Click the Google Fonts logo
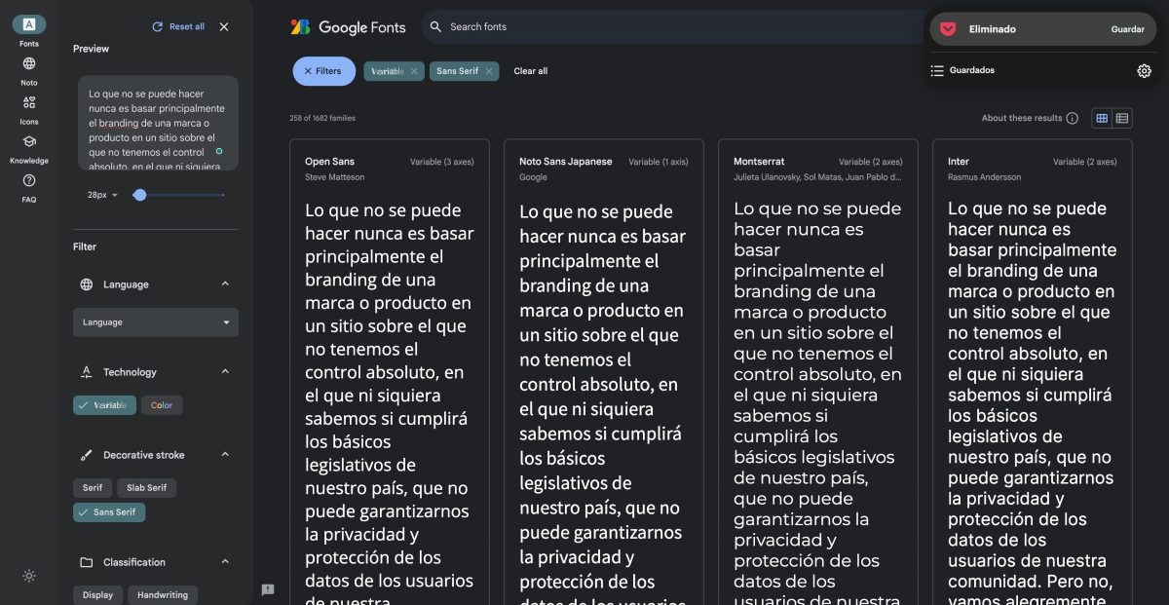 pos(348,27)
